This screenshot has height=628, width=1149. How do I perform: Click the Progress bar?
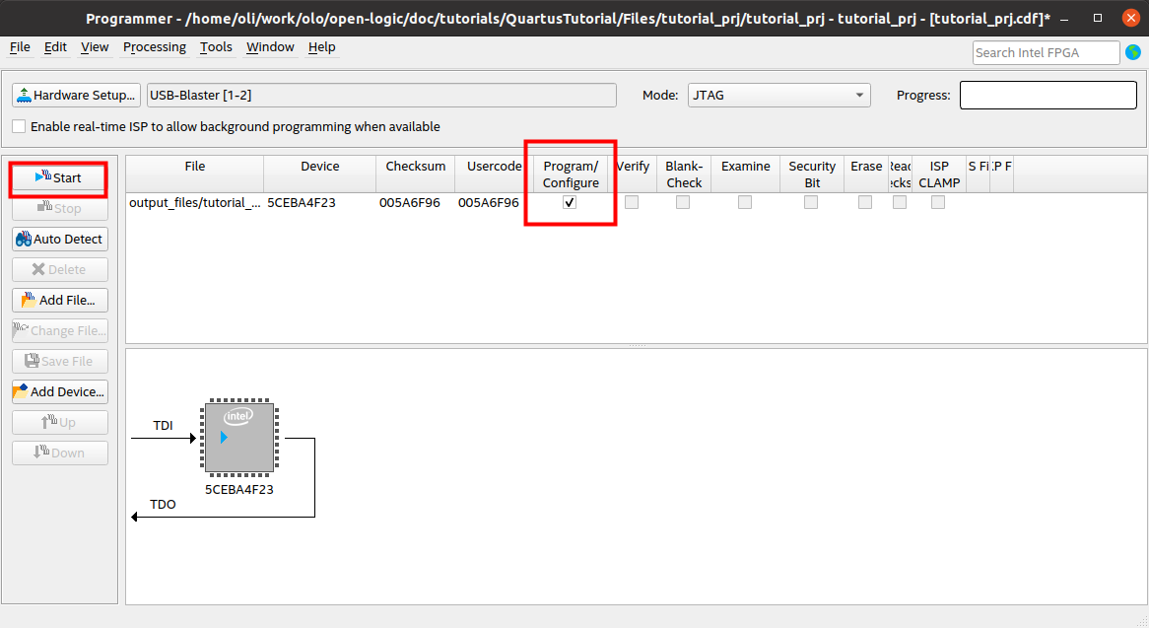coord(1048,96)
